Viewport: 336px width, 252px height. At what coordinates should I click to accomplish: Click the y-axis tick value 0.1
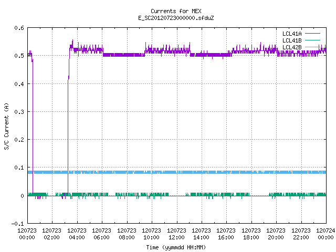[19, 167]
